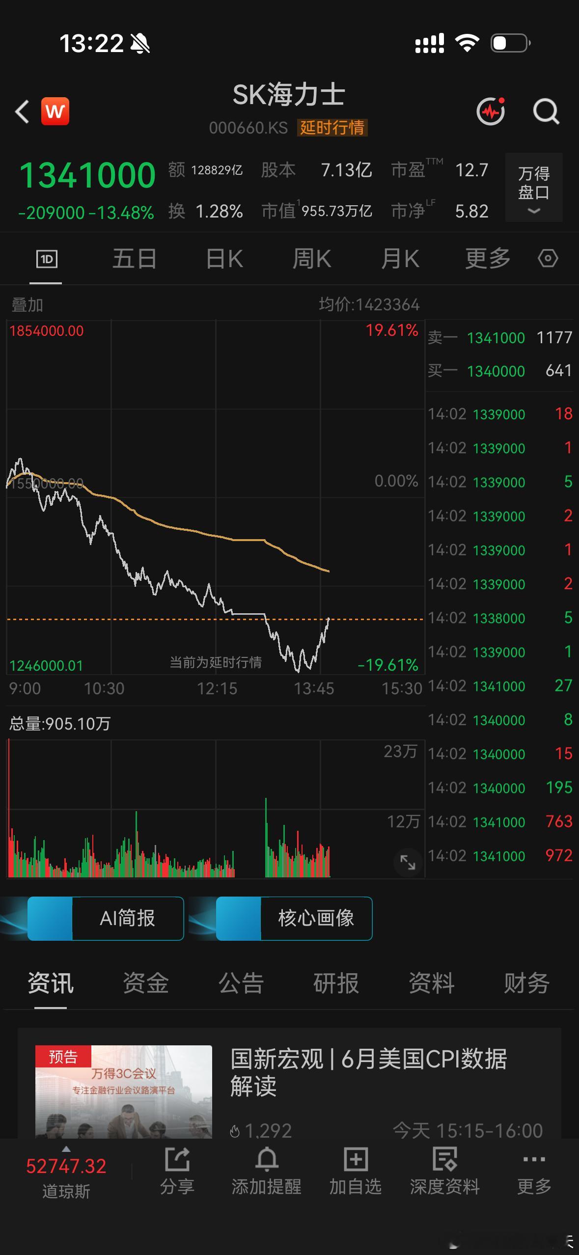
Task: Tap the 均价:1423364 average price label
Action: pos(369,305)
